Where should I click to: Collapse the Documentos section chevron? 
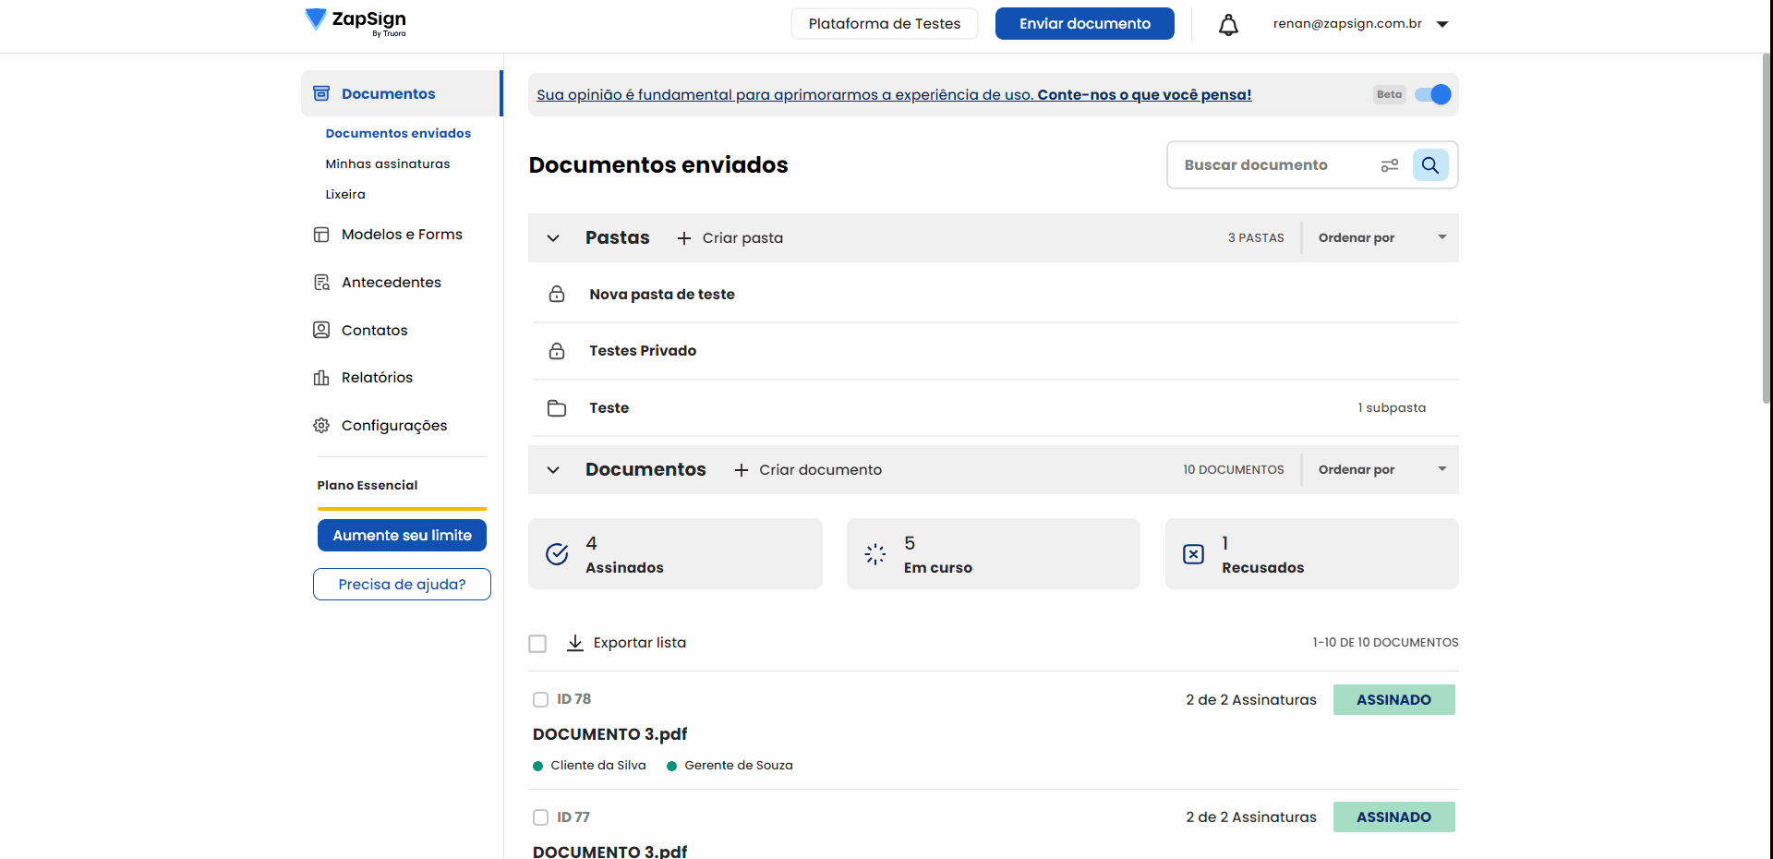point(553,470)
